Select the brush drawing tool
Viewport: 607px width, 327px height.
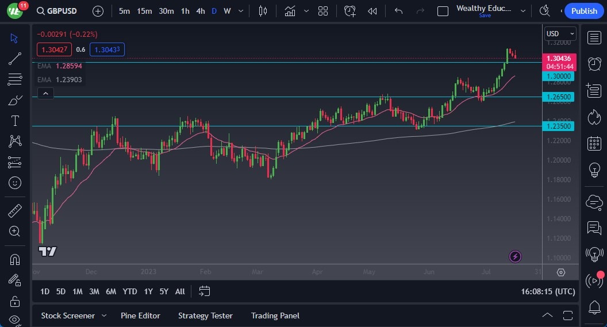pos(15,101)
